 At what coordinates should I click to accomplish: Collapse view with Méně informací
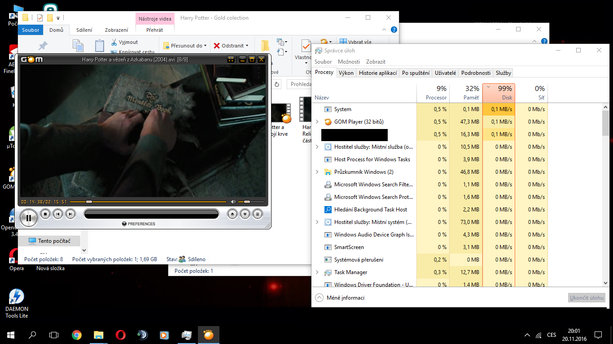(340, 297)
